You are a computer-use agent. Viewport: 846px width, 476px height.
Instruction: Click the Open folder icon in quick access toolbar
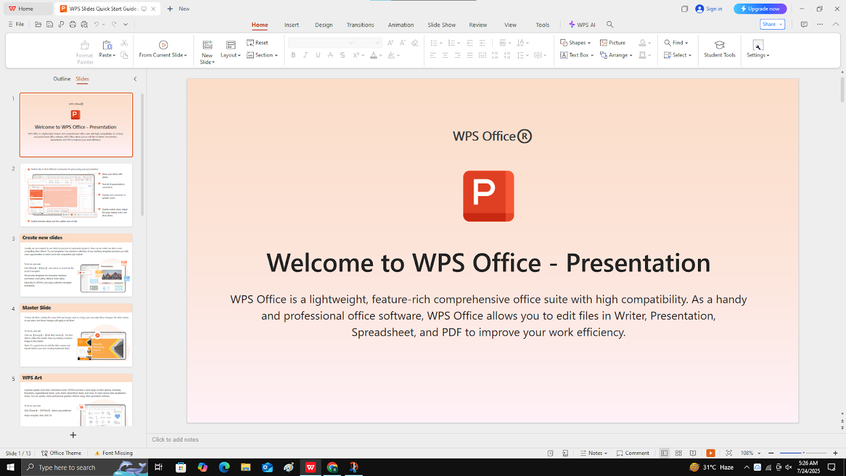pyautogui.click(x=38, y=24)
